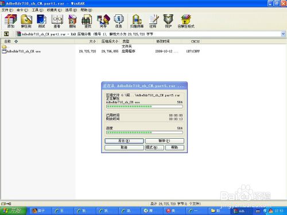This screenshot has width=287, height=215.
Task: Sort by Modified time (修改时间) column header
Action: (166, 41)
